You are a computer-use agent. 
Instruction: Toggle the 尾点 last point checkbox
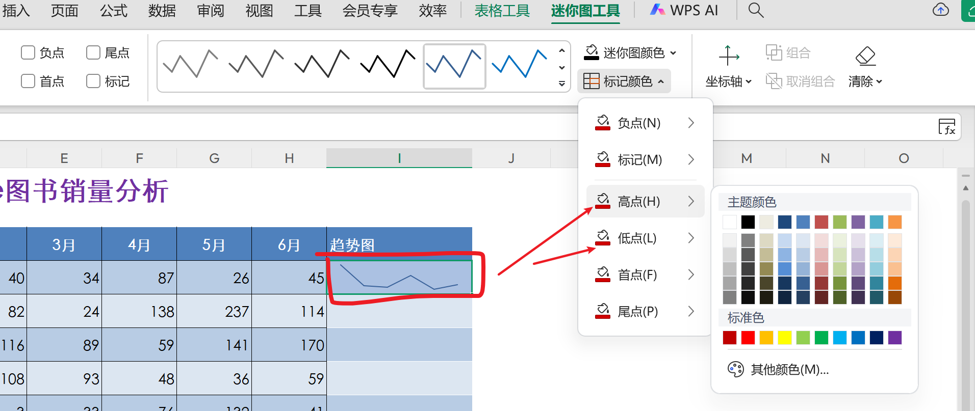point(93,52)
